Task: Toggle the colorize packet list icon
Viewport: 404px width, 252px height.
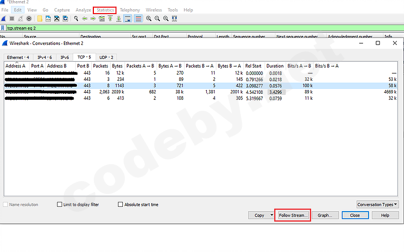Action: tap(138, 19)
